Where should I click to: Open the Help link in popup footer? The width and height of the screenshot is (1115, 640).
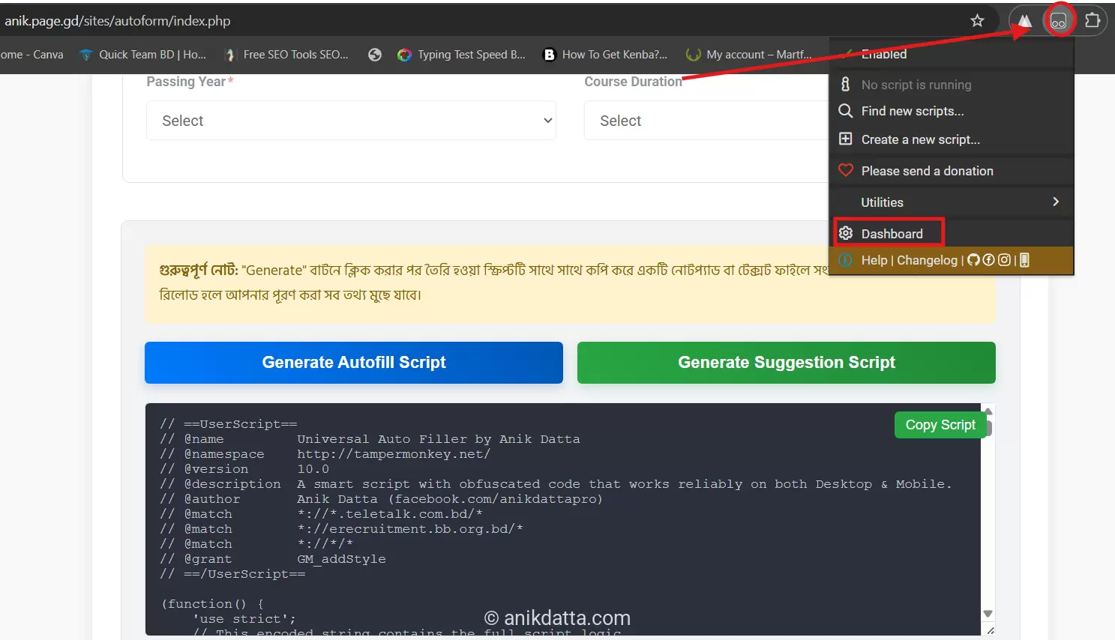(x=874, y=260)
